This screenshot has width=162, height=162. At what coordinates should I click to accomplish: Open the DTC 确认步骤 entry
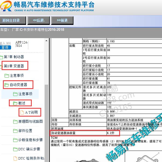(29, 149)
